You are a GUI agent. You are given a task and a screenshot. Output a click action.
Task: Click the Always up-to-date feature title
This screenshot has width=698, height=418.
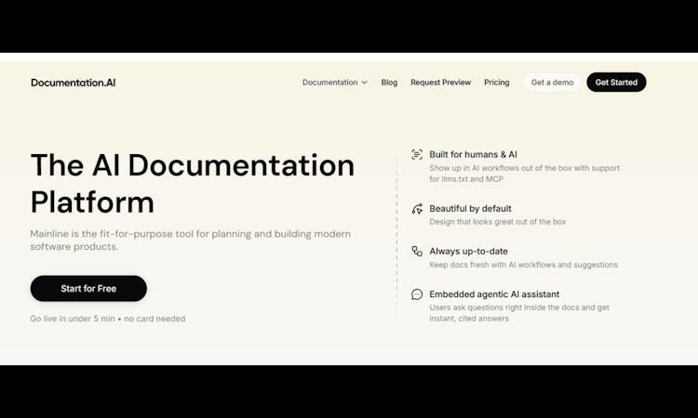pyautogui.click(x=466, y=252)
